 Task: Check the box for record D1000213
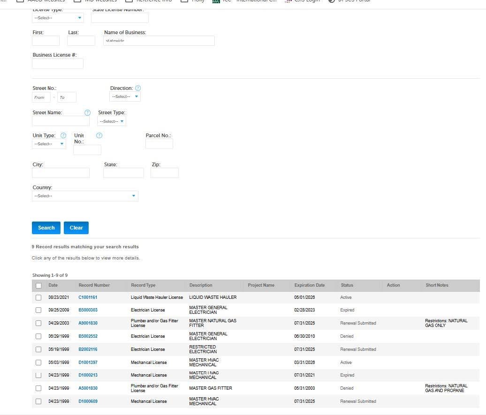tap(38, 375)
